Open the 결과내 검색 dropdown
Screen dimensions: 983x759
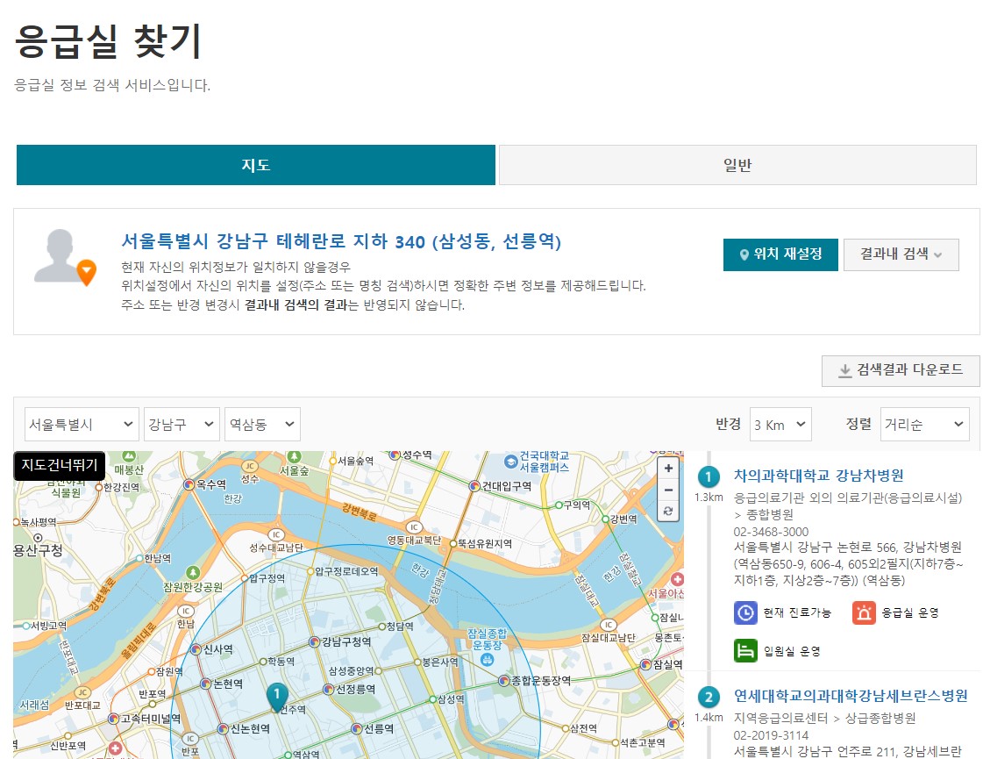pyautogui.click(x=901, y=254)
